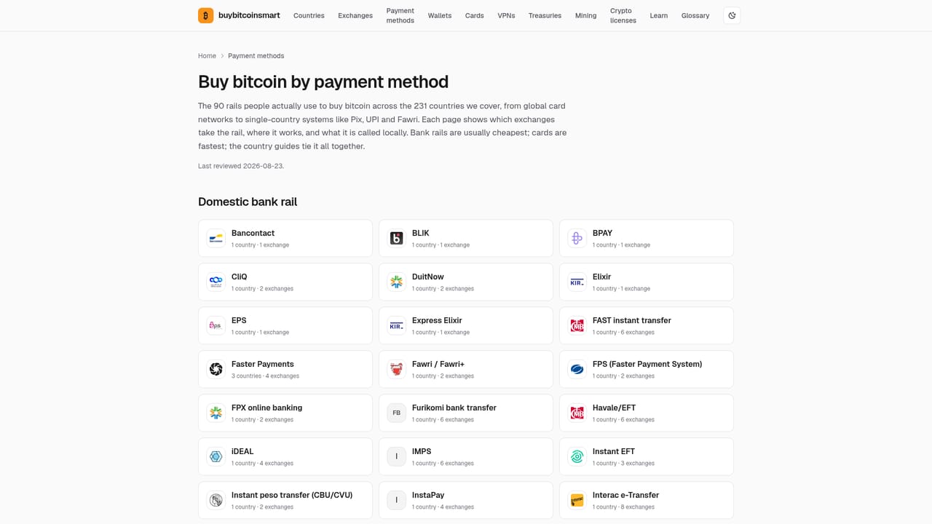The image size is (932, 524).
Task: Open Crypto licenses in the navbar
Action: [623, 15]
